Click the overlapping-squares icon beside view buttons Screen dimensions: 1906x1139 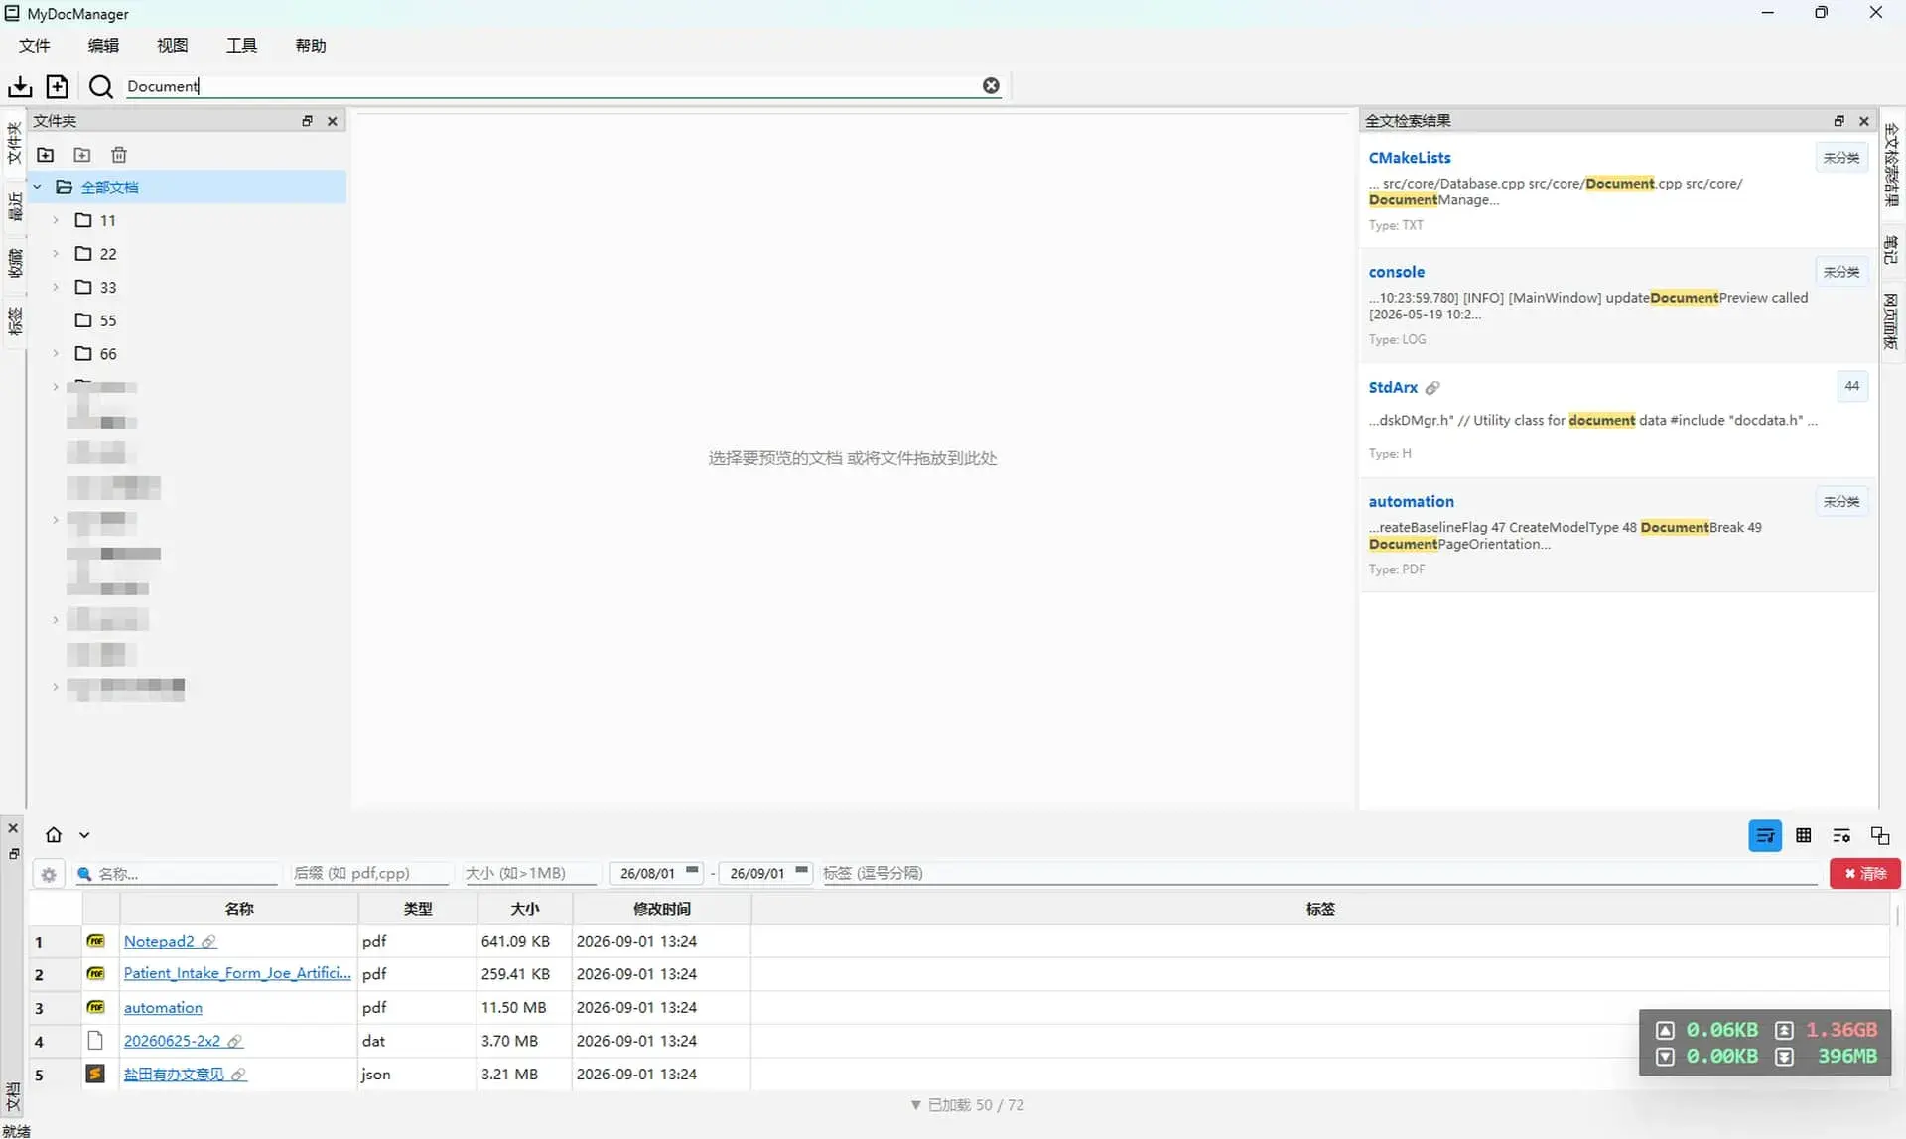pos(1879,835)
